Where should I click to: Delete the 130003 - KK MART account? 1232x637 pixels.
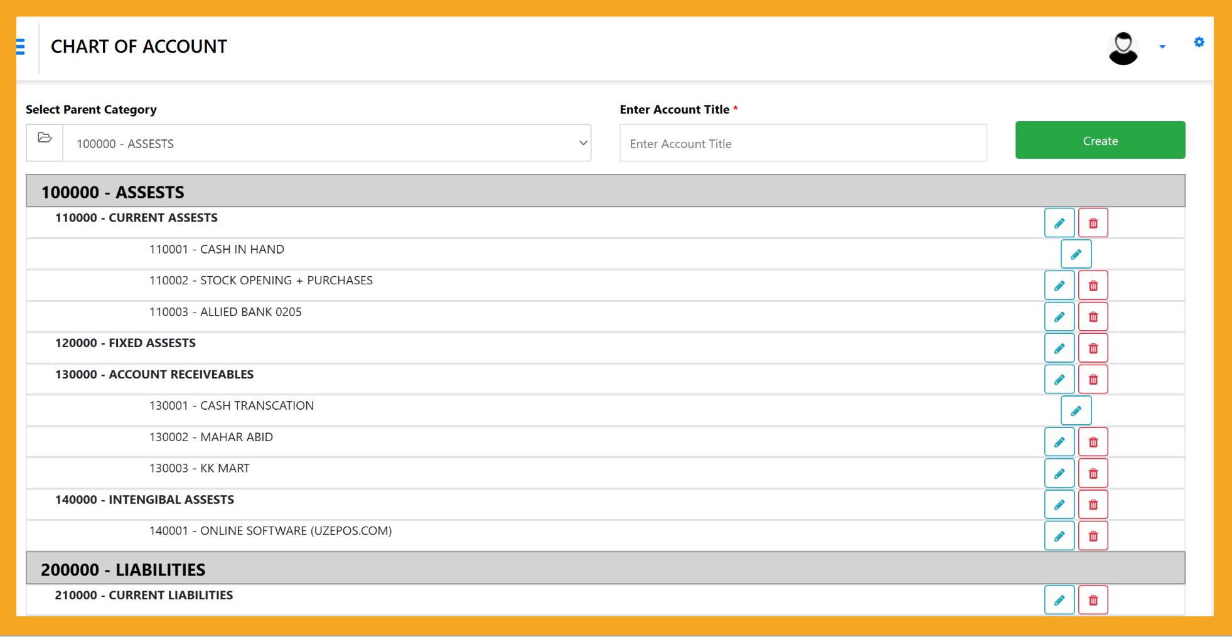point(1093,473)
